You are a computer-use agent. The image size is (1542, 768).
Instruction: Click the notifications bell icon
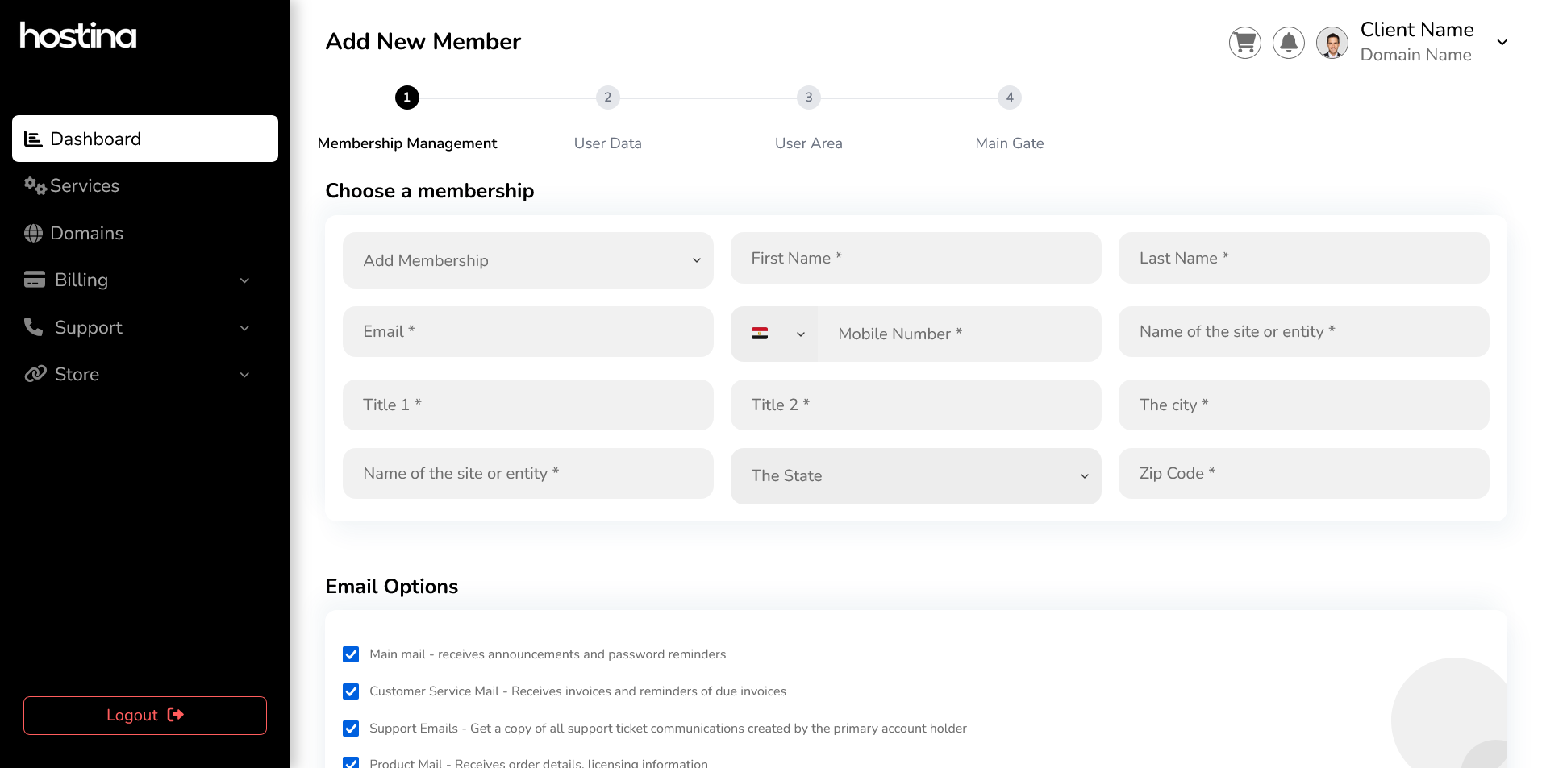(x=1288, y=43)
